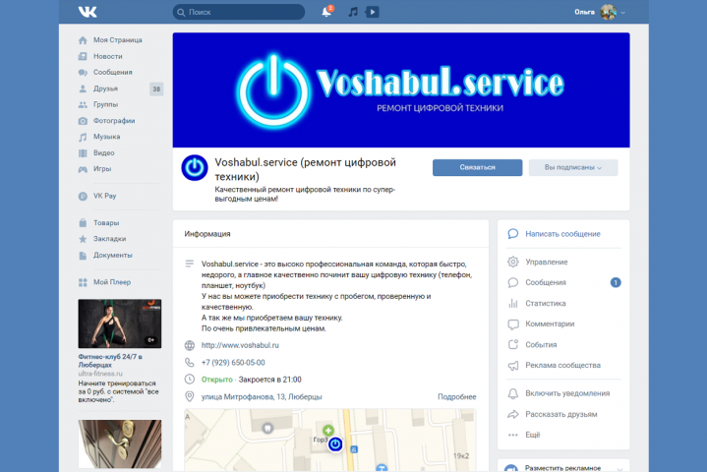Open Видео film icon
707x472 pixels.
tap(83, 153)
